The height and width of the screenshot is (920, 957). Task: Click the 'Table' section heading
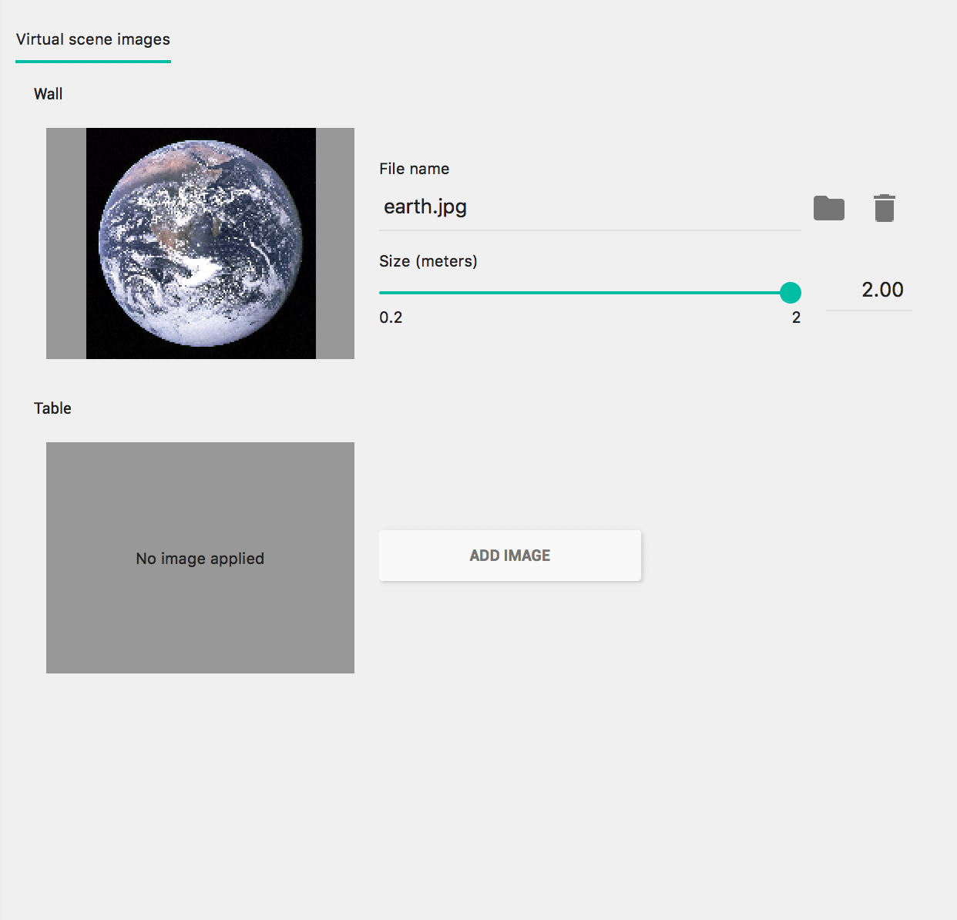click(x=52, y=408)
